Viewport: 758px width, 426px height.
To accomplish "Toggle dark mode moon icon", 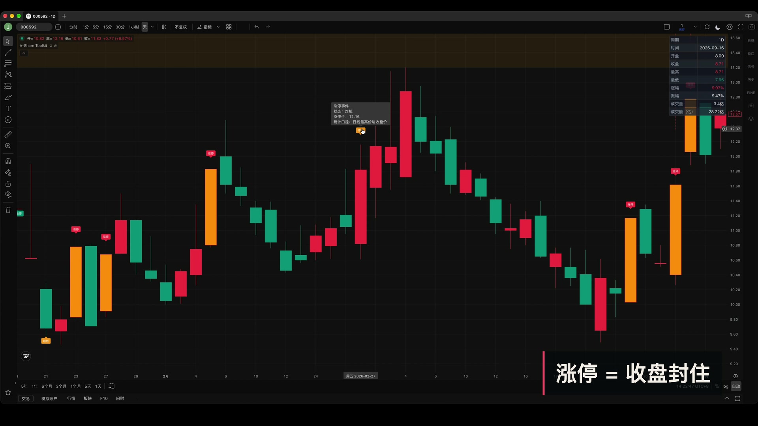I will click(718, 27).
